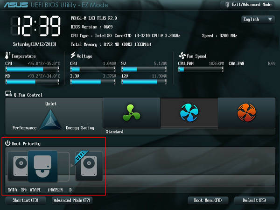Screen dimensions: 280x210
Task: Click the CHA_FAN N/A reading
Action: click(x=252, y=63)
